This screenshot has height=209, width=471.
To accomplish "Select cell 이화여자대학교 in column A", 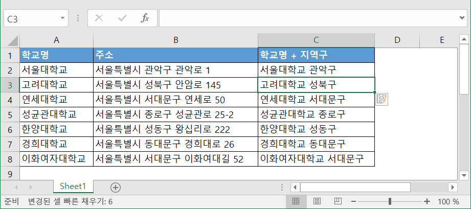I will pyautogui.click(x=56, y=159).
